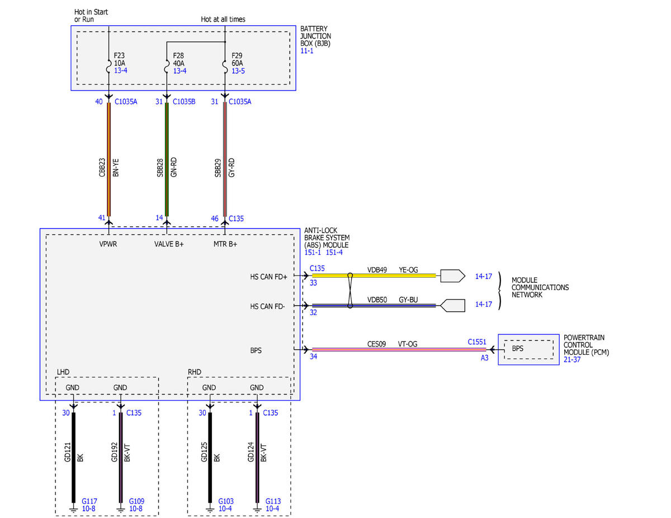Click the VDB50 circuit label
671x518 pixels.
pos(377,300)
